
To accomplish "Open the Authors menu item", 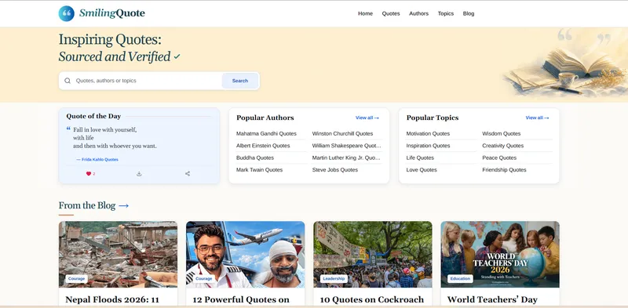I will click(418, 13).
